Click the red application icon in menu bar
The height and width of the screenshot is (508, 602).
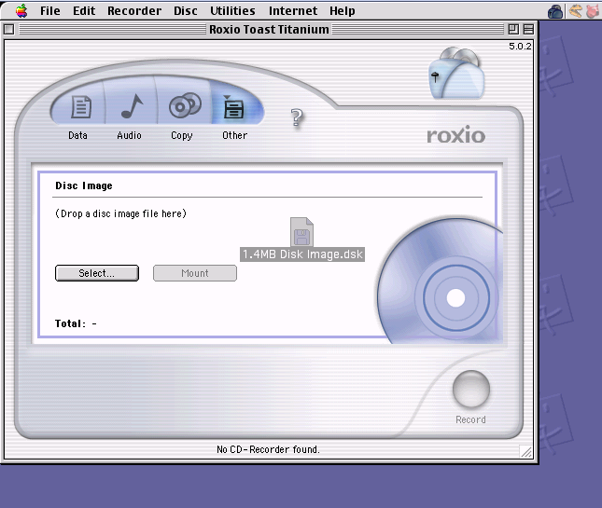pyautogui.click(x=593, y=11)
